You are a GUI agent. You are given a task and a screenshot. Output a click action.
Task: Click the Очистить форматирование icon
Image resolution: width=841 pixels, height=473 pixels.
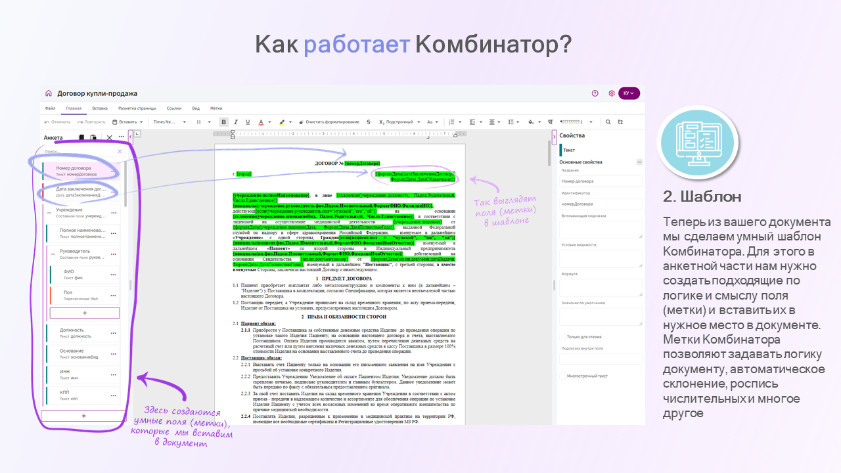pyautogui.click(x=302, y=122)
